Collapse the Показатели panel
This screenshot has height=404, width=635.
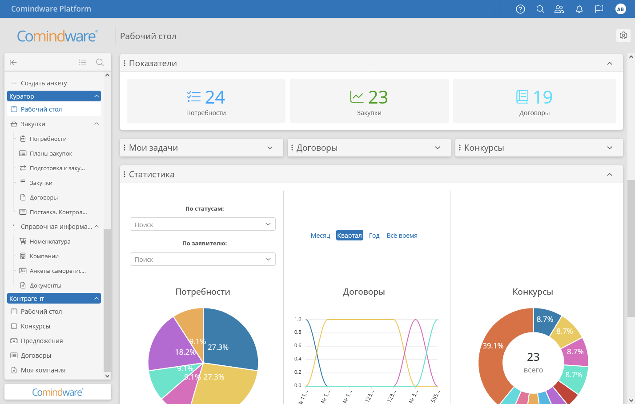tap(610, 64)
